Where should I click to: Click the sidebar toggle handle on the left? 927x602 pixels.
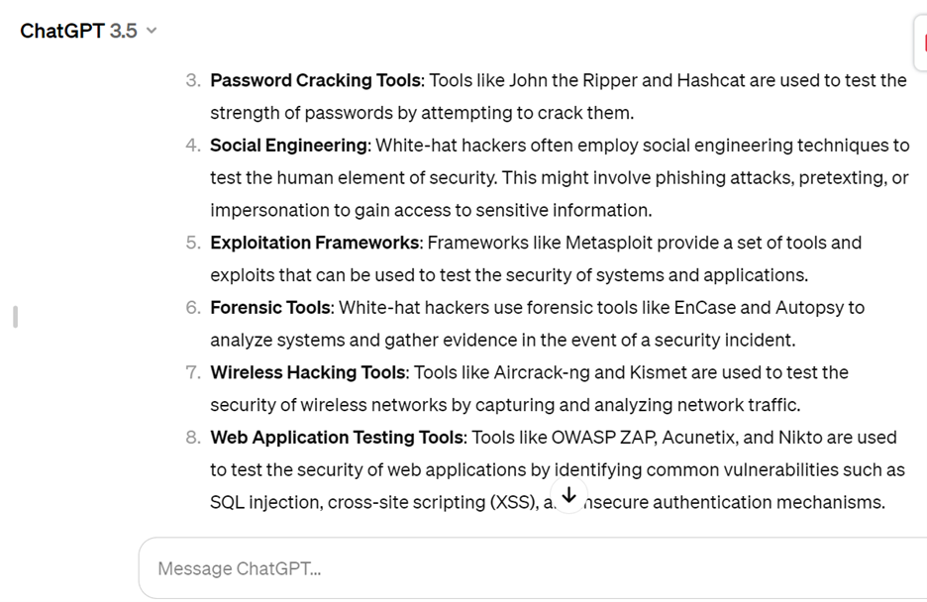(14, 315)
